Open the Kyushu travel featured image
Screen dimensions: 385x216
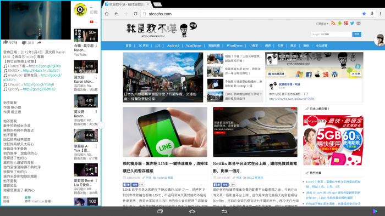(x=163, y=77)
